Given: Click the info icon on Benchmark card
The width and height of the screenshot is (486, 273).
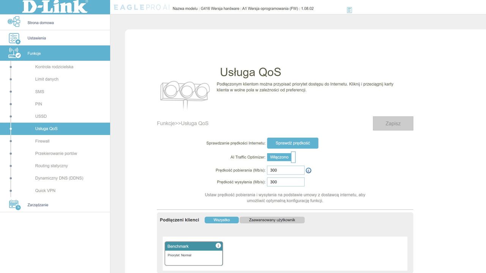Looking at the screenshot, I should point(218,246).
